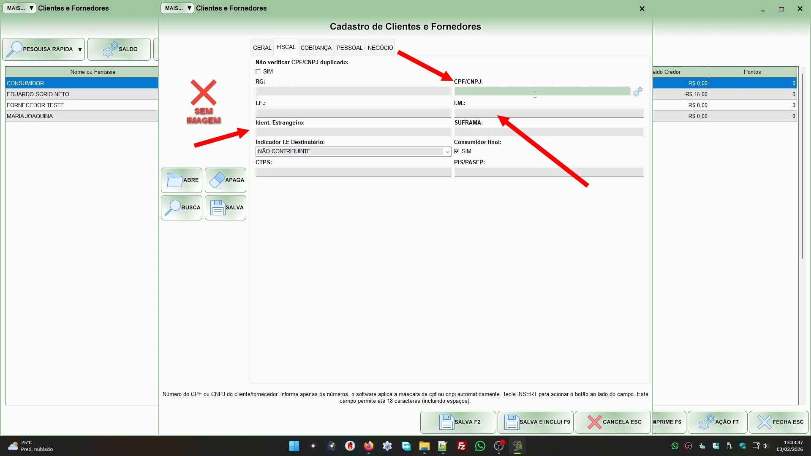This screenshot has width=811, height=456.
Task: Click CANCELA ESC red X button
Action: tap(613, 422)
